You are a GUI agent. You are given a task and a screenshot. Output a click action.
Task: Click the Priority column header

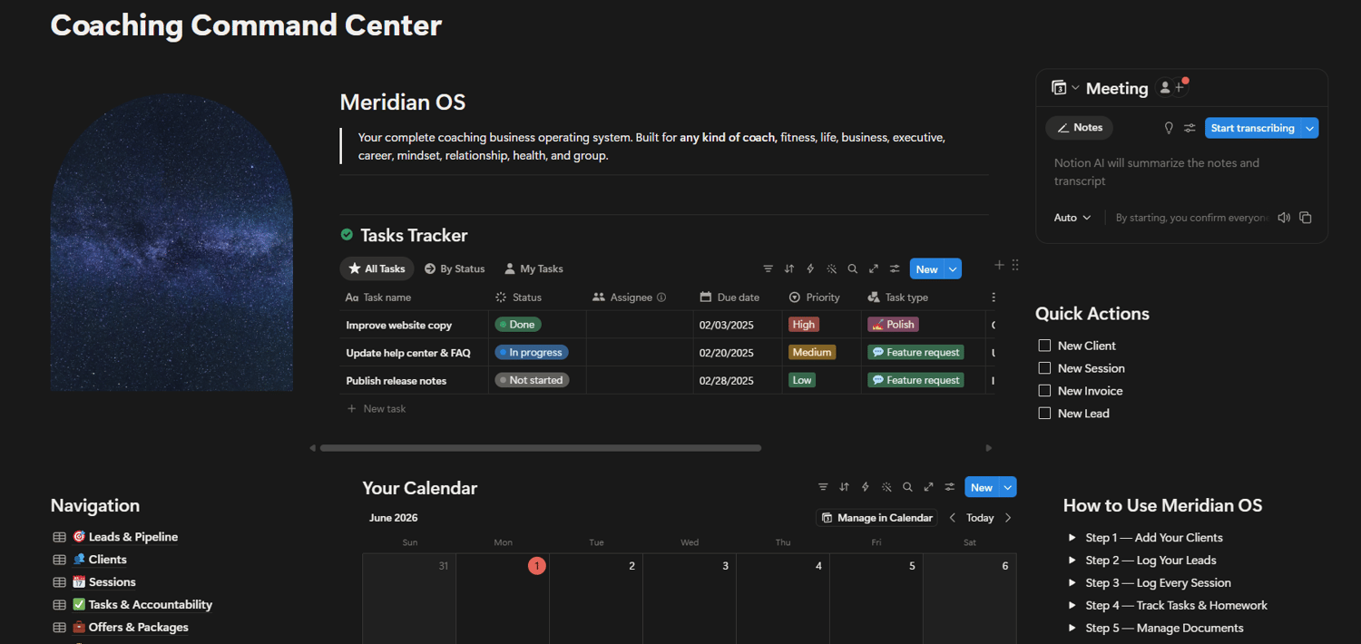[815, 298]
